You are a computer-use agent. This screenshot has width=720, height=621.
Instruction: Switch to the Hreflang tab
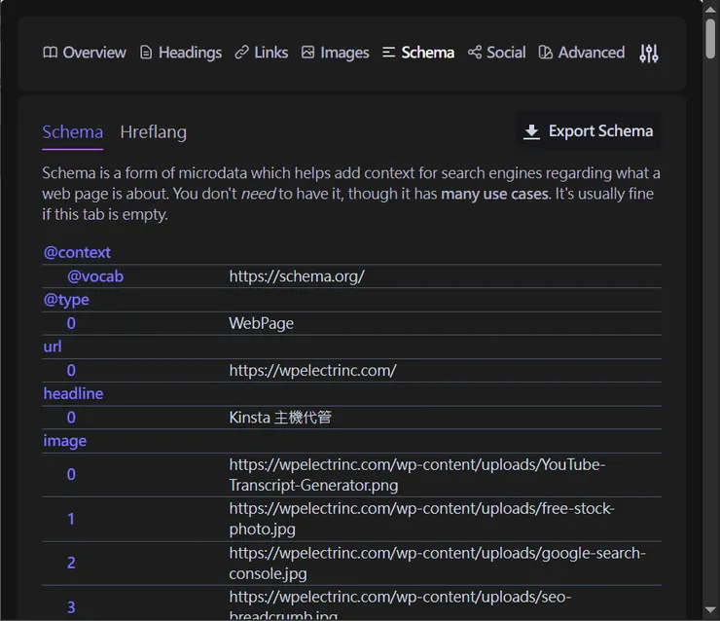point(153,131)
